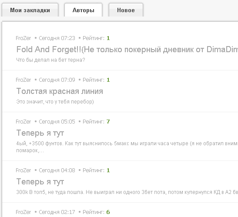
Task: Open the Толстая красная линия post
Action: 60,91
